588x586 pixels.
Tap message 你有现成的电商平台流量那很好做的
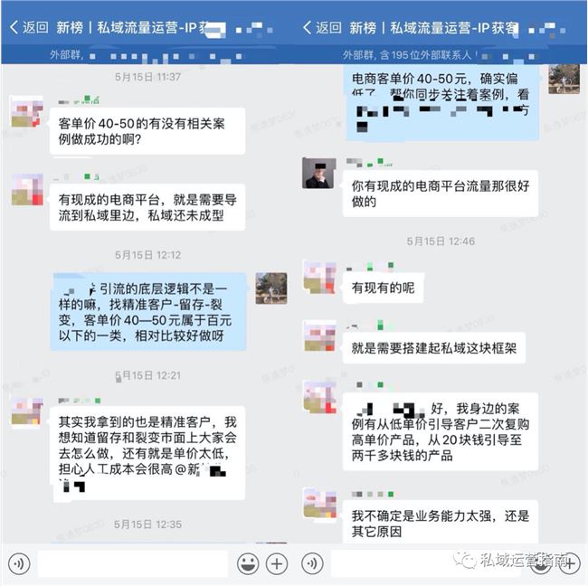click(441, 194)
